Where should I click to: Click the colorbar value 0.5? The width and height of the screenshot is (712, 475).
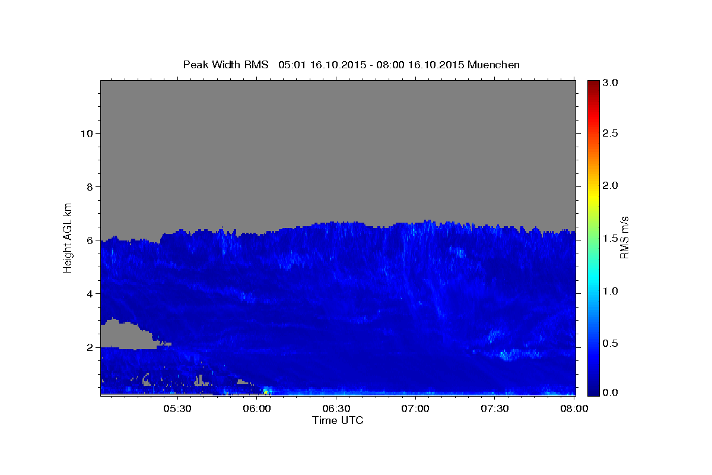(611, 343)
